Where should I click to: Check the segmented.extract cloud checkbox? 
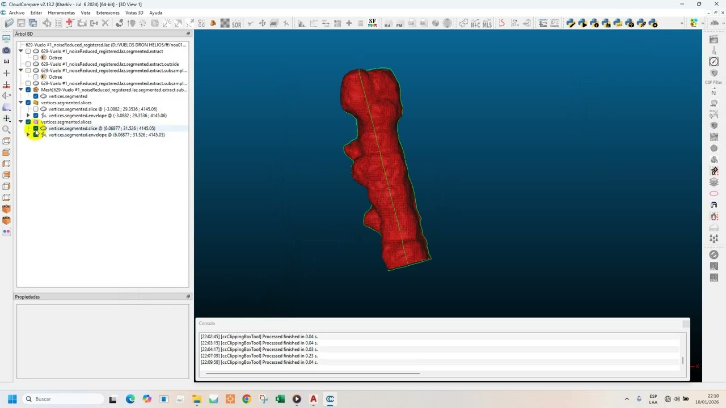click(28, 51)
